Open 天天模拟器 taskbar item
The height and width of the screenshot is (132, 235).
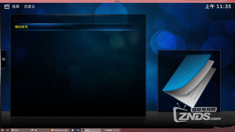click(111, 130)
